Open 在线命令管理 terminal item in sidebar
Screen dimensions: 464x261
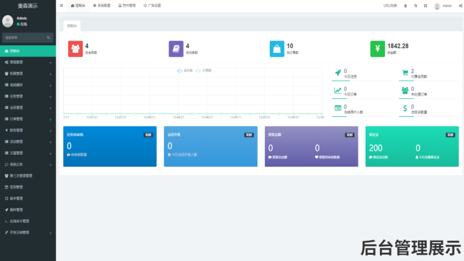tap(28, 221)
